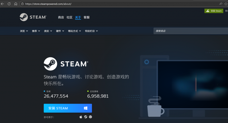This screenshot has width=228, height=123.
Task: Focus the store search field
Action: [x=191, y=31]
